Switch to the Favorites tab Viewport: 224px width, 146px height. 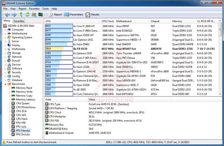(x=19, y=21)
